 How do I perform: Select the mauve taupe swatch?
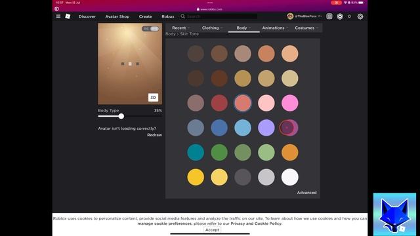196,103
